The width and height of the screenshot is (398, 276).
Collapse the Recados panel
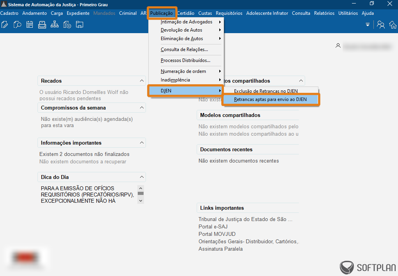tap(142, 81)
